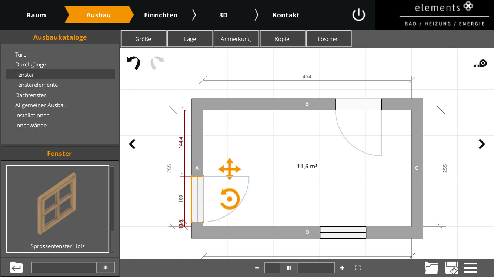Click the zoom slider handle
Image resolution: width=494 pixels, height=277 pixels.
click(x=289, y=268)
